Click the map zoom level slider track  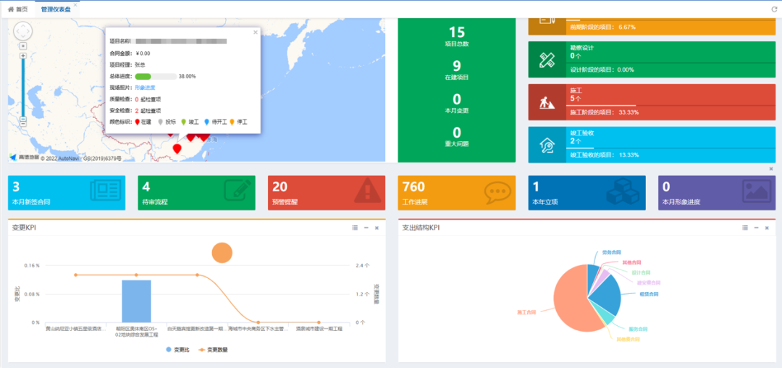click(23, 87)
